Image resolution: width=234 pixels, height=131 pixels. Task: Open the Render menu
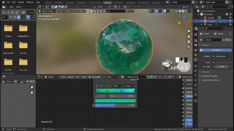coord(21,2)
